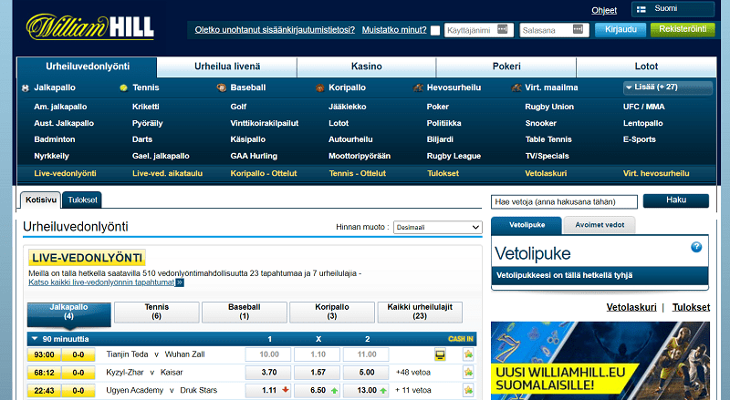The image size is (730, 400).
Task: Click the Salasana password field
Action: 554,30
